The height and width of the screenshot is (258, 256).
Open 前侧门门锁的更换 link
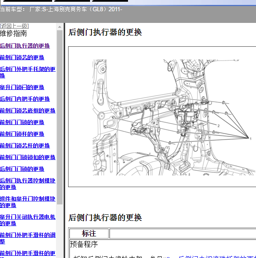(22, 122)
